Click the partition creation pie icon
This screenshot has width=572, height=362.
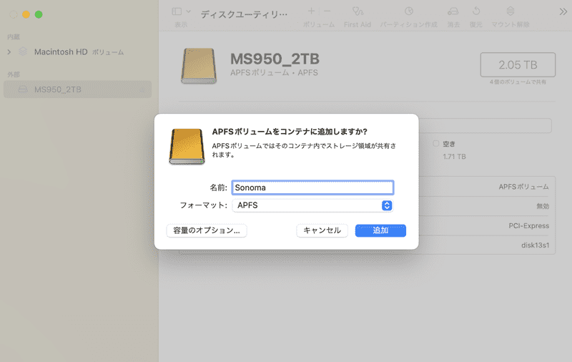[x=409, y=11]
